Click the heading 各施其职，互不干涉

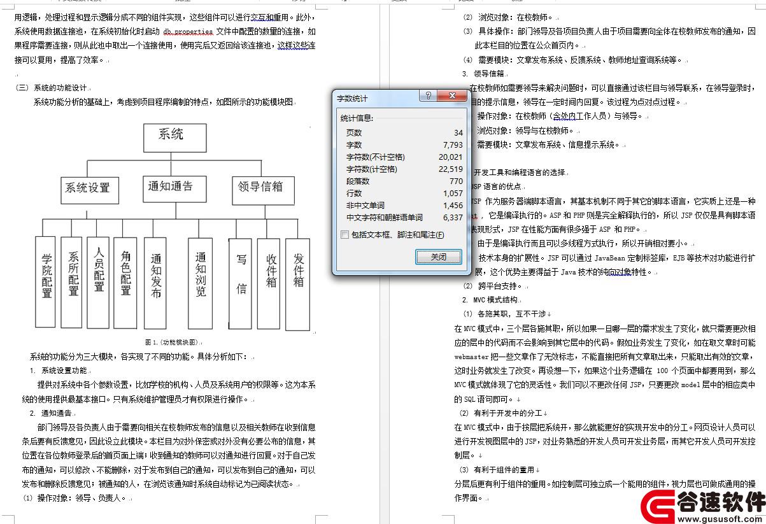[x=513, y=314]
